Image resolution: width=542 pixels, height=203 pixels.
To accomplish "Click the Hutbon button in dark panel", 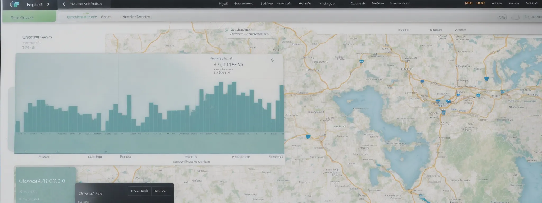I will [x=160, y=191].
